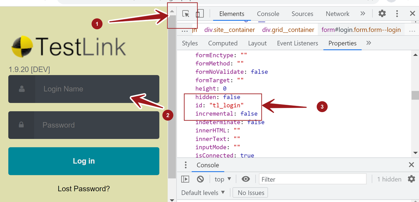Select the Properties pane tab
Screen dimensions: 419x202
[343, 43]
